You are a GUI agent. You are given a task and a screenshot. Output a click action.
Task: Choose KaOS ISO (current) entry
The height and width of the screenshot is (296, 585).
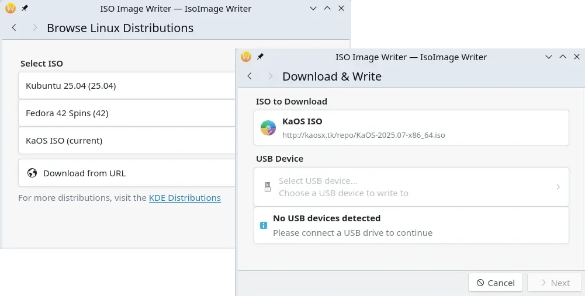coord(127,141)
